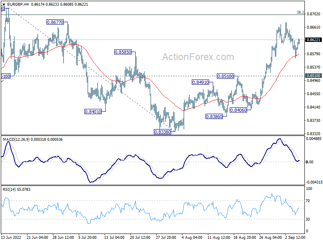This screenshot has width=323, height=242.
Task: Click the 21 Jun 04:00 time label
Action: [x=37, y=237]
